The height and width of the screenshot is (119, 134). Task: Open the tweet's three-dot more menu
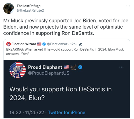coord(128,6)
